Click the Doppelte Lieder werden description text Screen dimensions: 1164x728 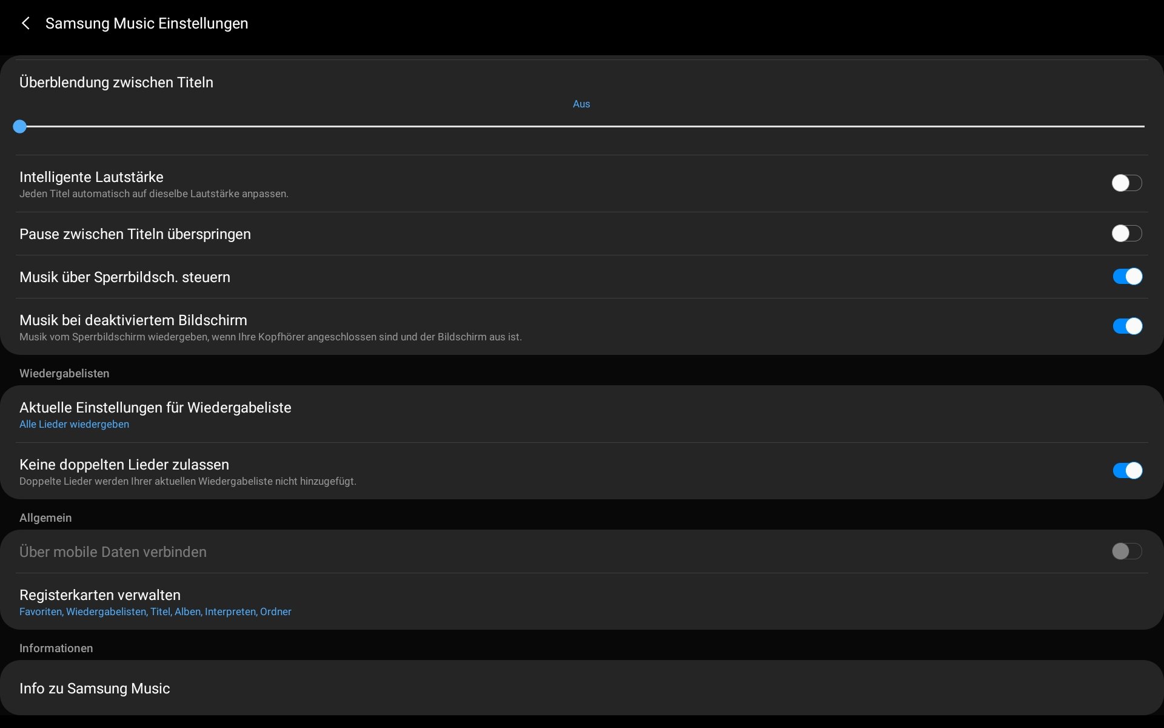[188, 481]
